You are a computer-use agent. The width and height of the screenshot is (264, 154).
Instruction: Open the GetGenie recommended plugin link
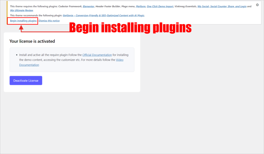coord(104,15)
